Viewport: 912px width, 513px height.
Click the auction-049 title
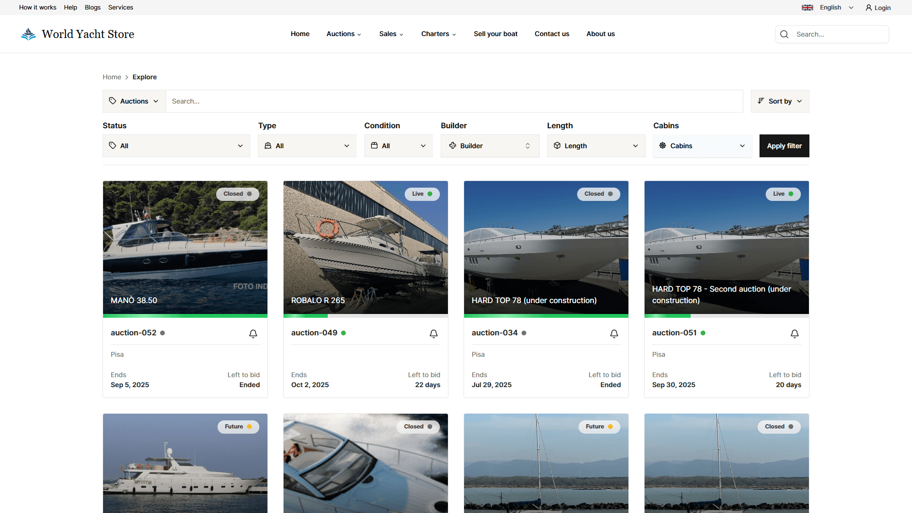click(314, 333)
